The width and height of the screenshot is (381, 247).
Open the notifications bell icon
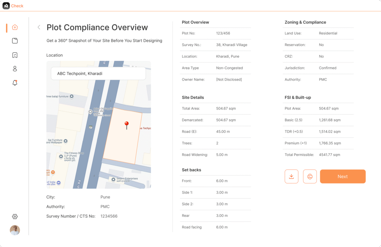[15, 83]
